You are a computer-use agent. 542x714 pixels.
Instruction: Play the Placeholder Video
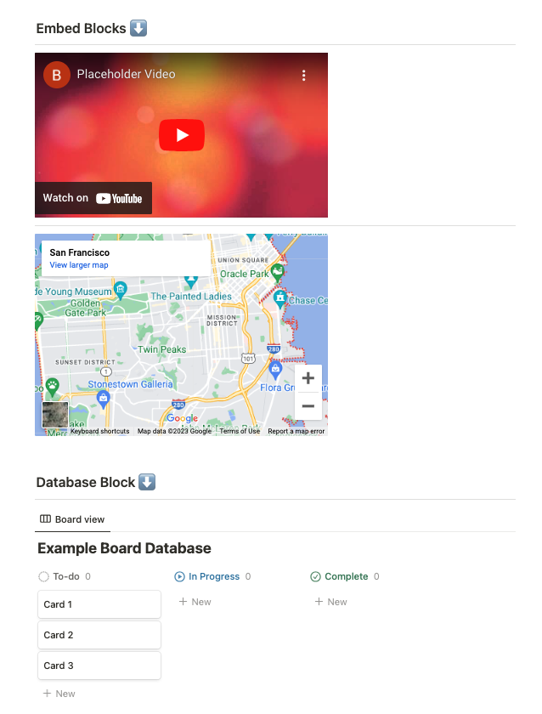tap(182, 135)
